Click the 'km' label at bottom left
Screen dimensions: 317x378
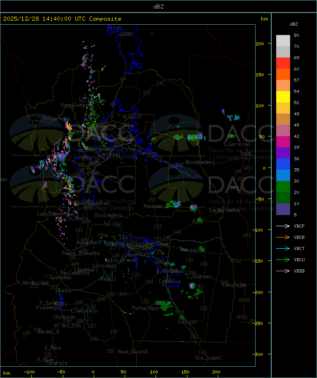[6, 373]
